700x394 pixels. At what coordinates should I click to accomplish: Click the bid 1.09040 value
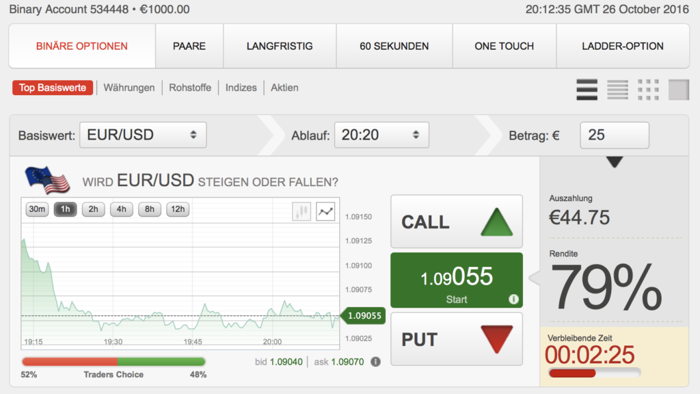(x=286, y=362)
